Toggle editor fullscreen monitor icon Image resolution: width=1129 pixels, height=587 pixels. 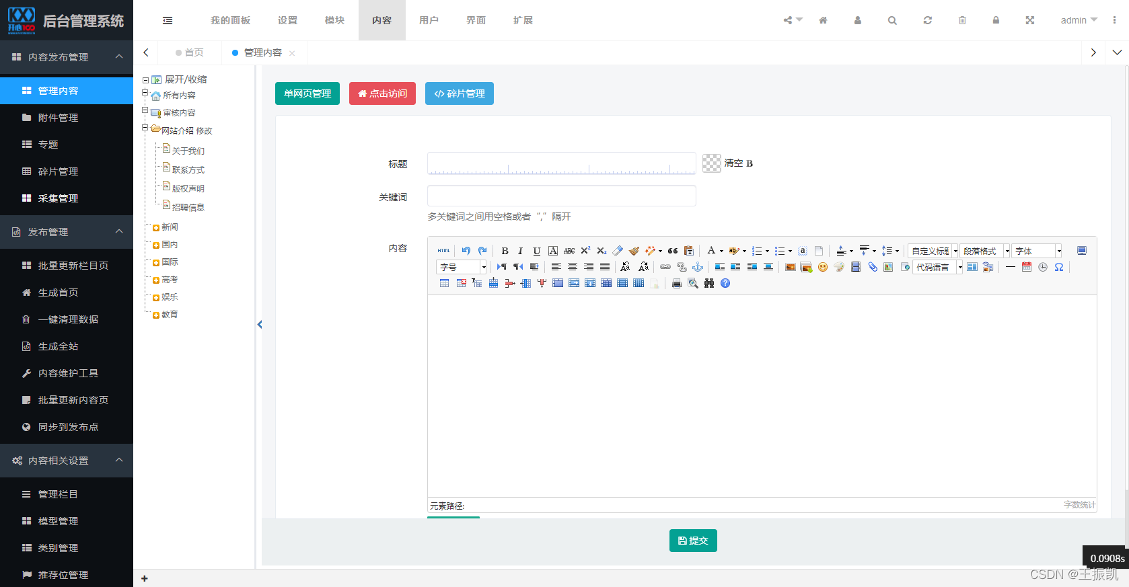[1082, 251]
